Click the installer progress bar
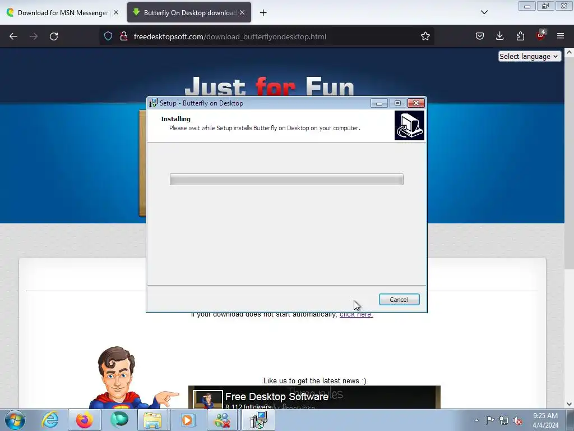The width and height of the screenshot is (574, 431). click(286, 180)
